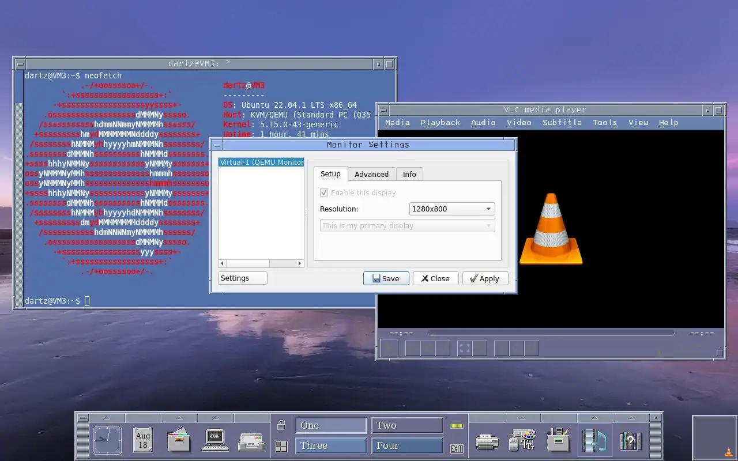Expand the subpanel arrow above the style manager
The image size is (738, 461).
(522, 418)
